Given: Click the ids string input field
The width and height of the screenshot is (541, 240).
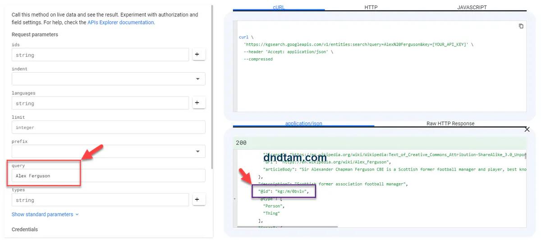Looking at the screenshot, I should [x=100, y=55].
